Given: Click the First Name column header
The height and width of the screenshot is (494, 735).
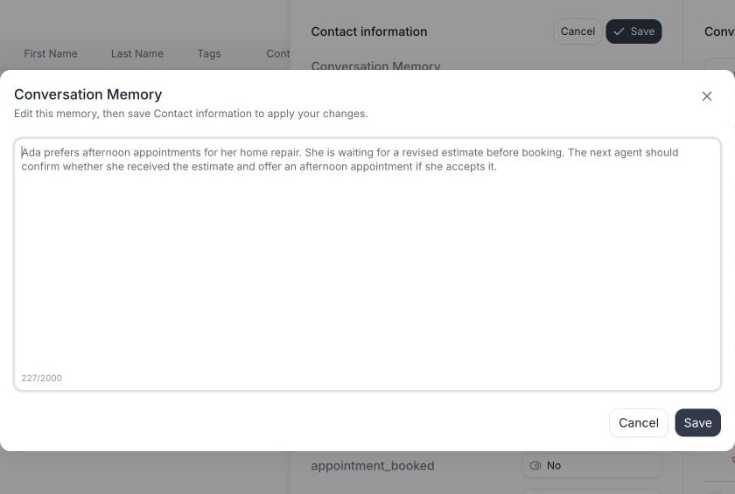Looking at the screenshot, I should click(x=51, y=54).
